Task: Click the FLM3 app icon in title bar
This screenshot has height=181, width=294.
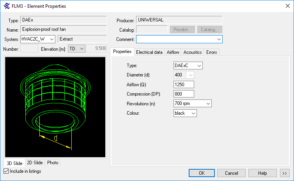Action: pos(7,6)
